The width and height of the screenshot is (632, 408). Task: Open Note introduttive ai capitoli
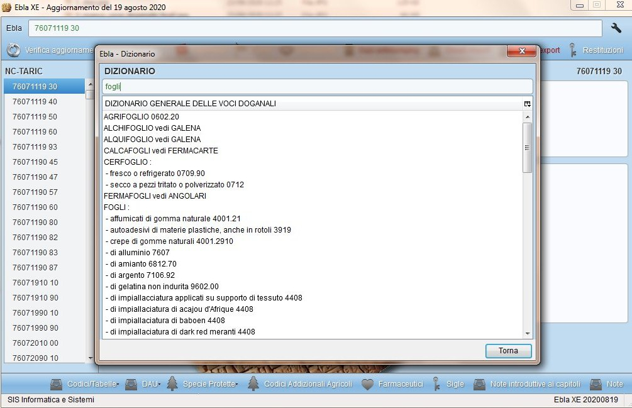pos(535,384)
